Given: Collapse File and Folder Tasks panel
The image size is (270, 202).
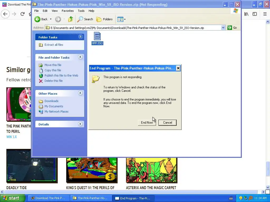Looking at the screenshot, I should (80, 57).
